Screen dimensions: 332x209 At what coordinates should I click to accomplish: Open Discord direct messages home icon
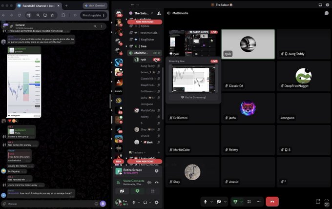[x=119, y=13]
